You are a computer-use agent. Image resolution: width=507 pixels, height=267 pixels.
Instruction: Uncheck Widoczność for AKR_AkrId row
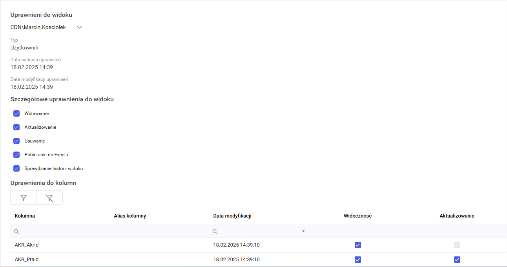(357, 245)
